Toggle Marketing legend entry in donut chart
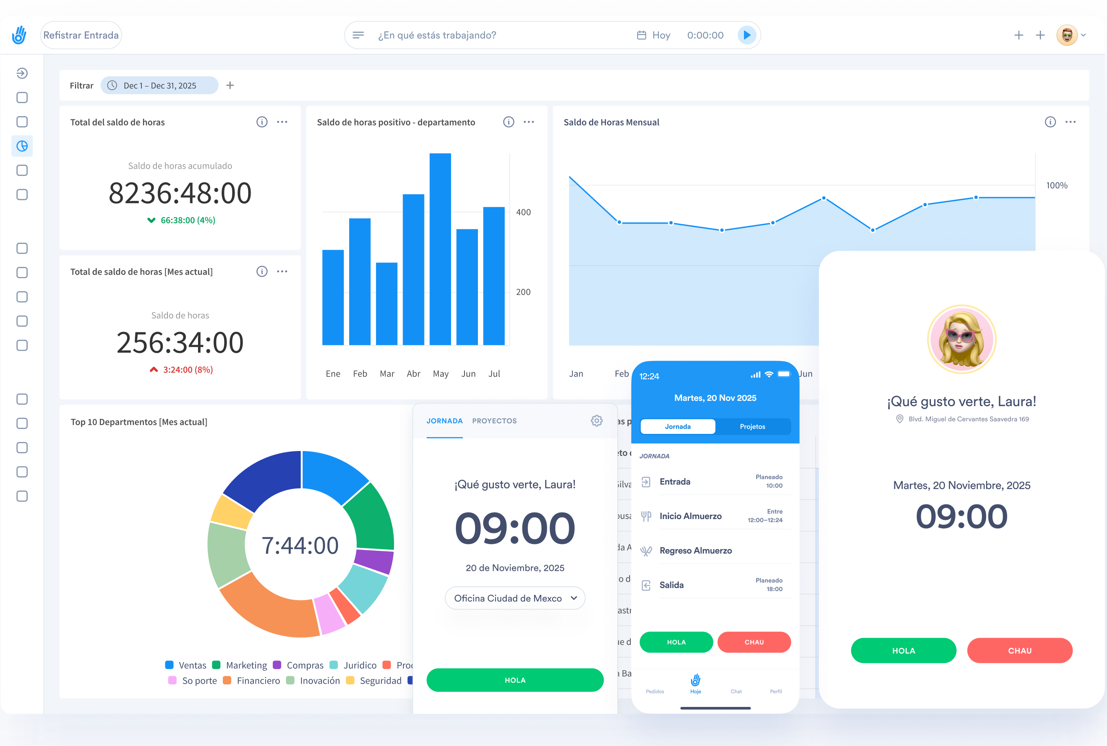 click(x=240, y=665)
